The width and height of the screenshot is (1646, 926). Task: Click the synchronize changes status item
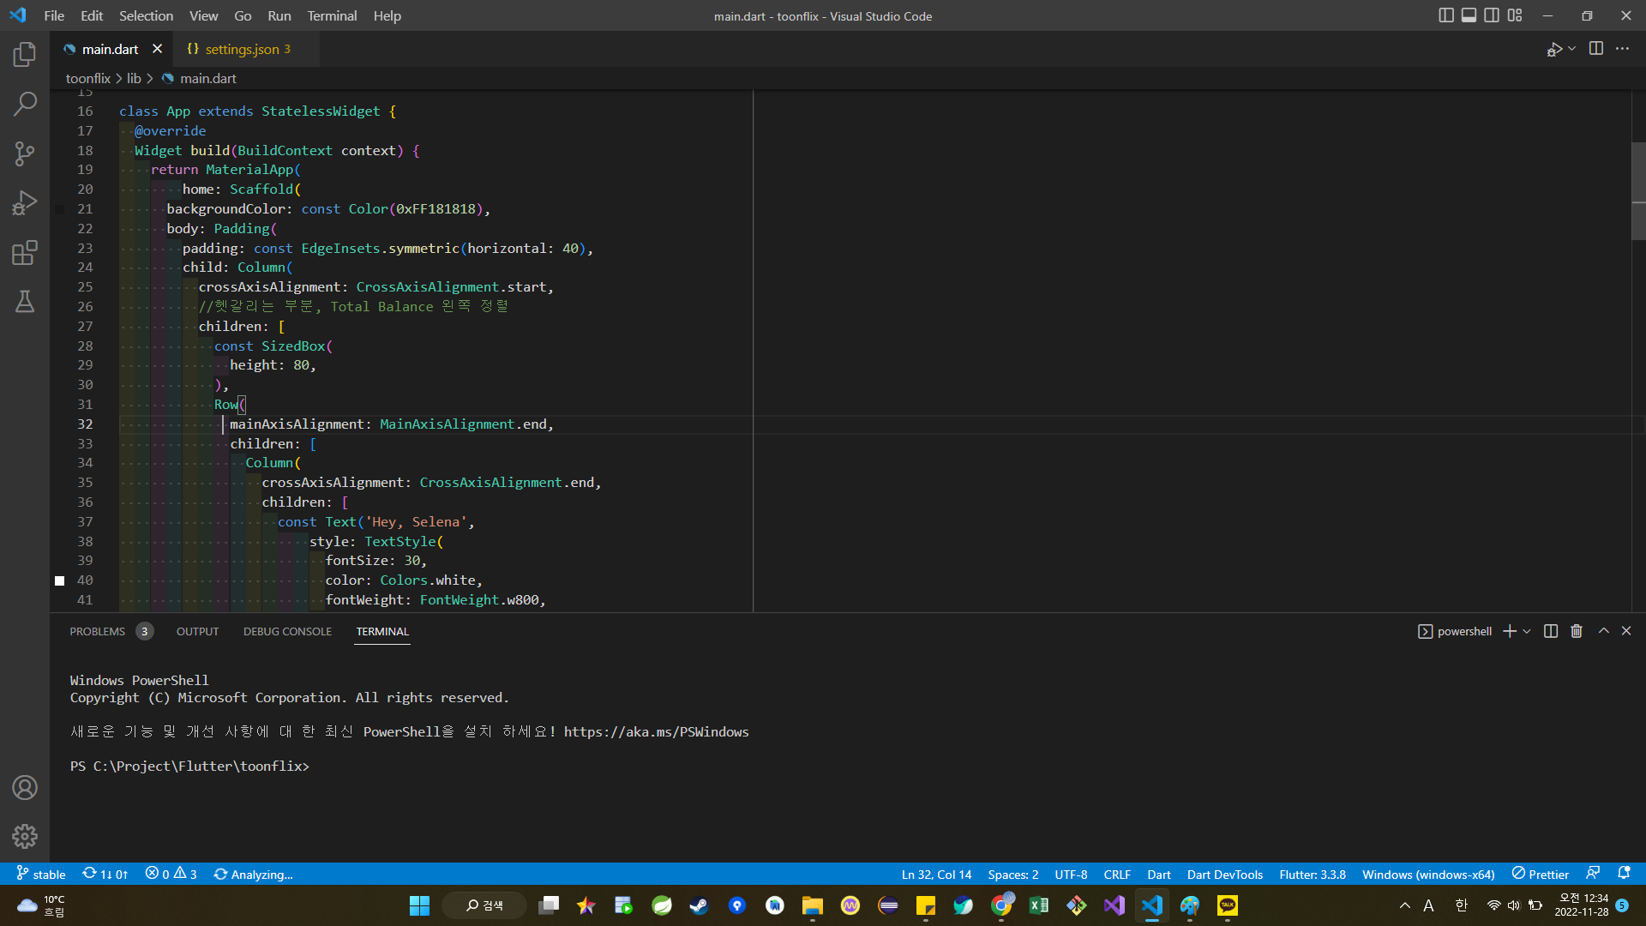click(105, 874)
